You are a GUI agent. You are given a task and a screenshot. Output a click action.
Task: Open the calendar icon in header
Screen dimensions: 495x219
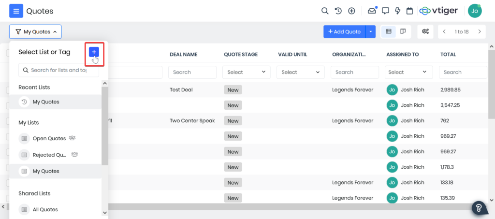coord(409,11)
